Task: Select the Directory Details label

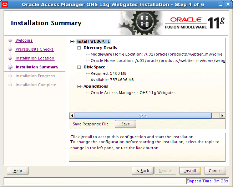Action: (100, 48)
